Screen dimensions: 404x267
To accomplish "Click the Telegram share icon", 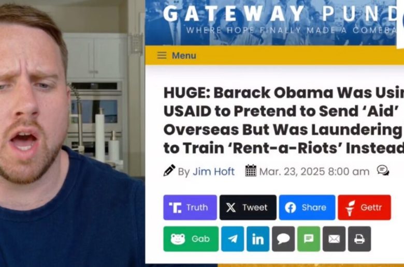I will tap(233, 239).
